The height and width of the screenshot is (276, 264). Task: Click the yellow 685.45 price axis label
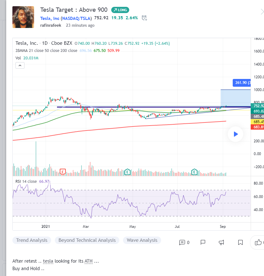[257, 122]
